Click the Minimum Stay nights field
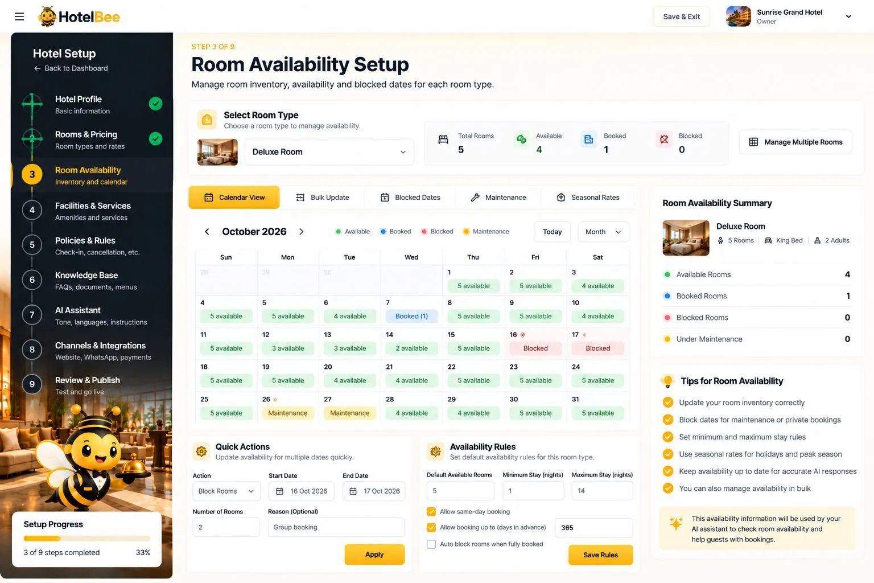 (533, 491)
